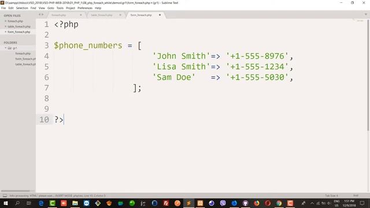Image resolution: width=370 pixels, height=208 pixels.
Task: Open the Windows notification center
Action: coord(362,203)
